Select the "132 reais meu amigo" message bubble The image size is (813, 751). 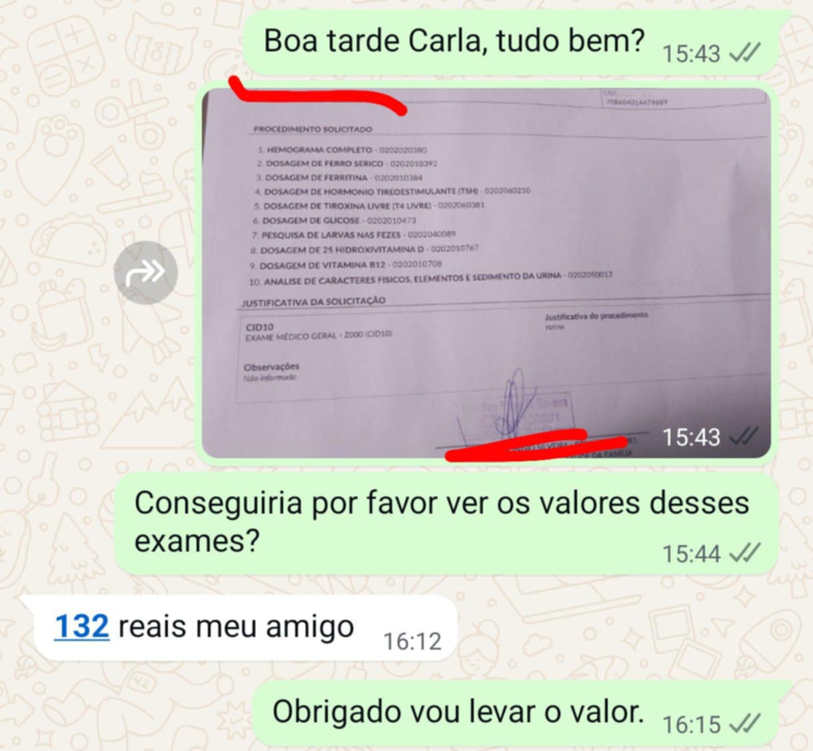[x=239, y=628]
